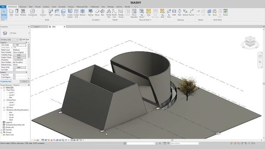Collapse the Floor Plans tree node
Screen dimensions: 265x149
click(4, 90)
